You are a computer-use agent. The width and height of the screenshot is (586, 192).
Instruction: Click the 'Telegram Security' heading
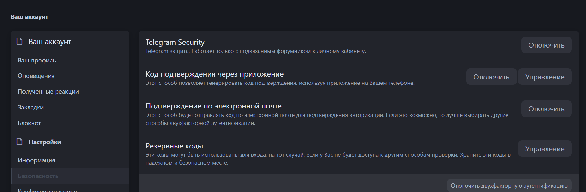point(175,42)
